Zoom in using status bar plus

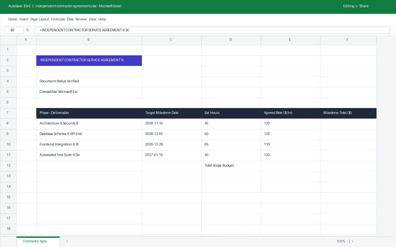(x=352, y=241)
